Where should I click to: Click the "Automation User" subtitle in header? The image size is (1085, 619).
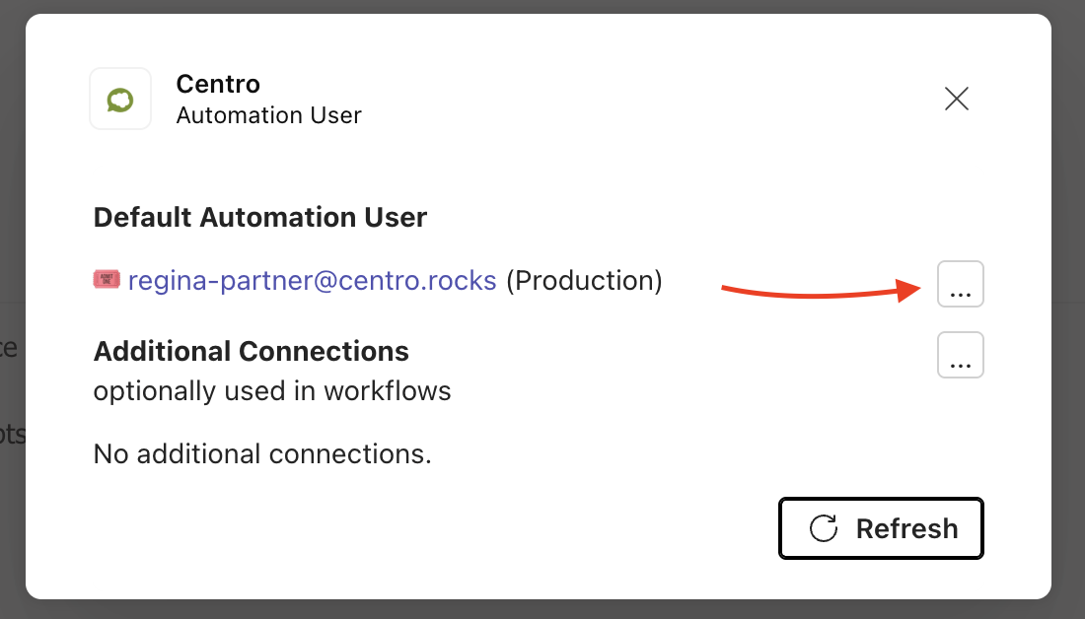coord(268,114)
